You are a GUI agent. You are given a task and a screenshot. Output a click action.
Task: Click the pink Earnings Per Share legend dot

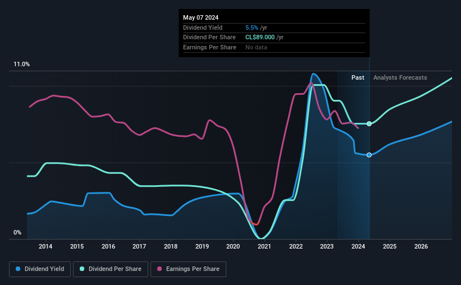coord(159,269)
